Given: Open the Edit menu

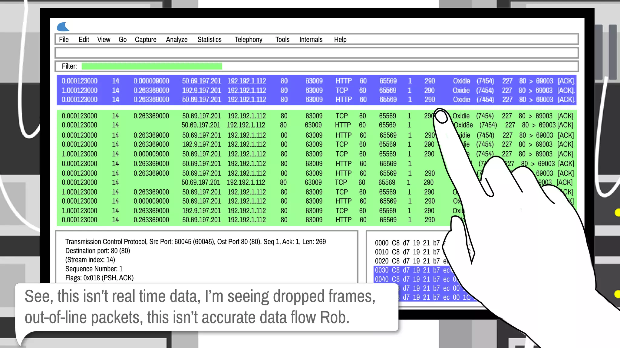Looking at the screenshot, I should [x=84, y=40].
